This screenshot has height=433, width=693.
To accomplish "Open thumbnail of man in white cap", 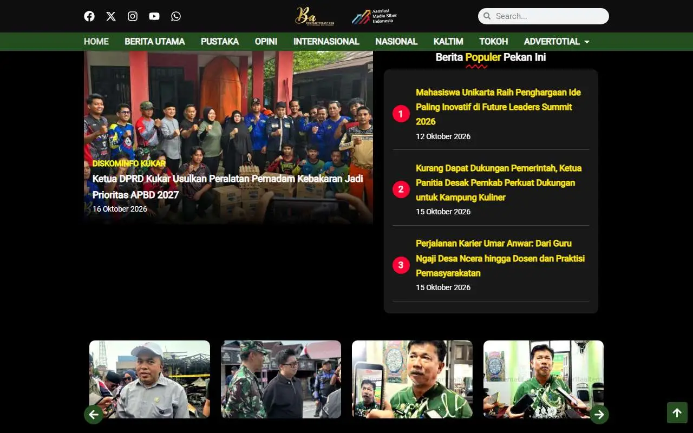I will 149,379.
